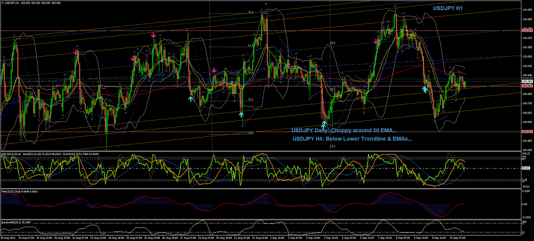Click the leftmost cyan up arrow marker

(x=191, y=99)
